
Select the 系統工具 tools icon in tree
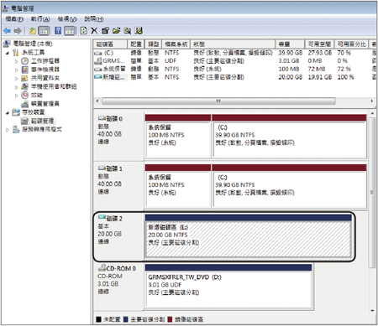tap(16, 52)
